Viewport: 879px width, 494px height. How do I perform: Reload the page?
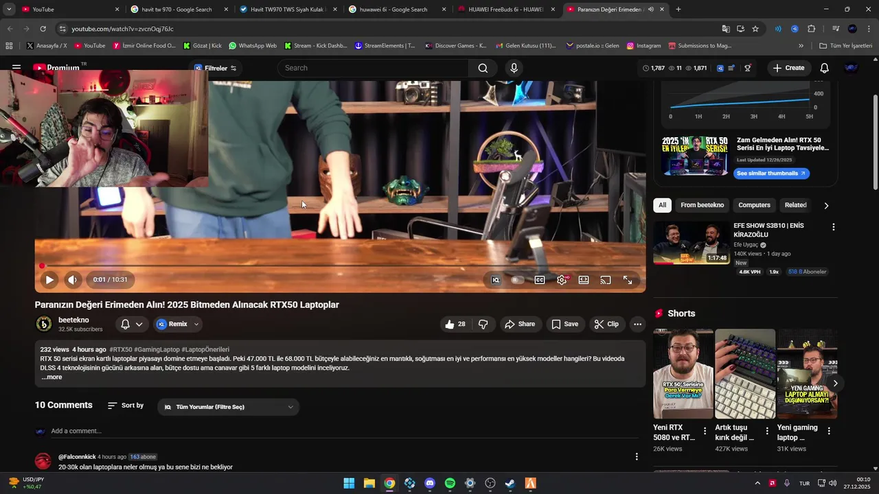pyautogui.click(x=43, y=29)
